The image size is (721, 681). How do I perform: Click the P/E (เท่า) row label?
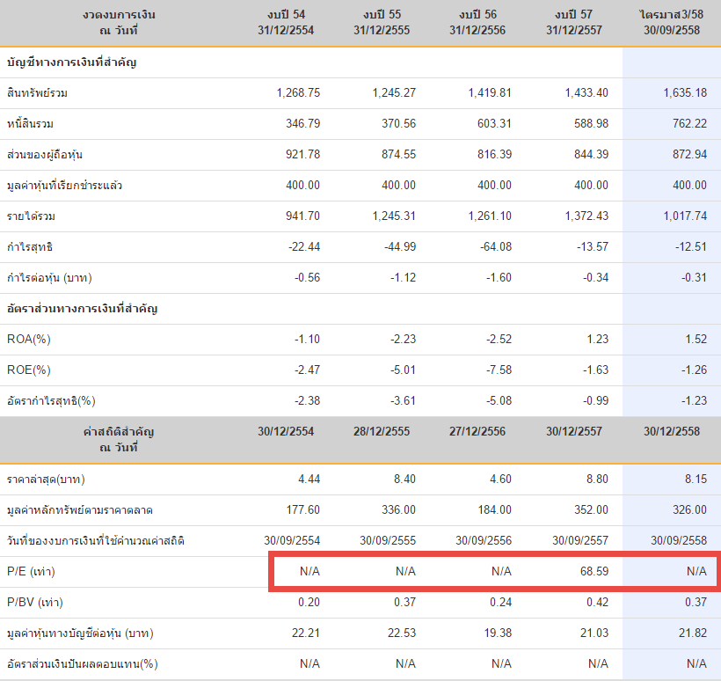[x=31, y=572]
